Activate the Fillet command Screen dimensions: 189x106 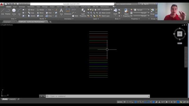[x=49, y=13]
